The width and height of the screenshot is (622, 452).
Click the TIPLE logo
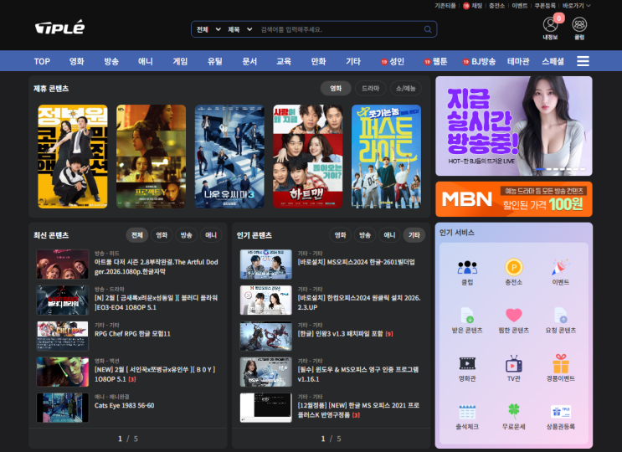60,28
